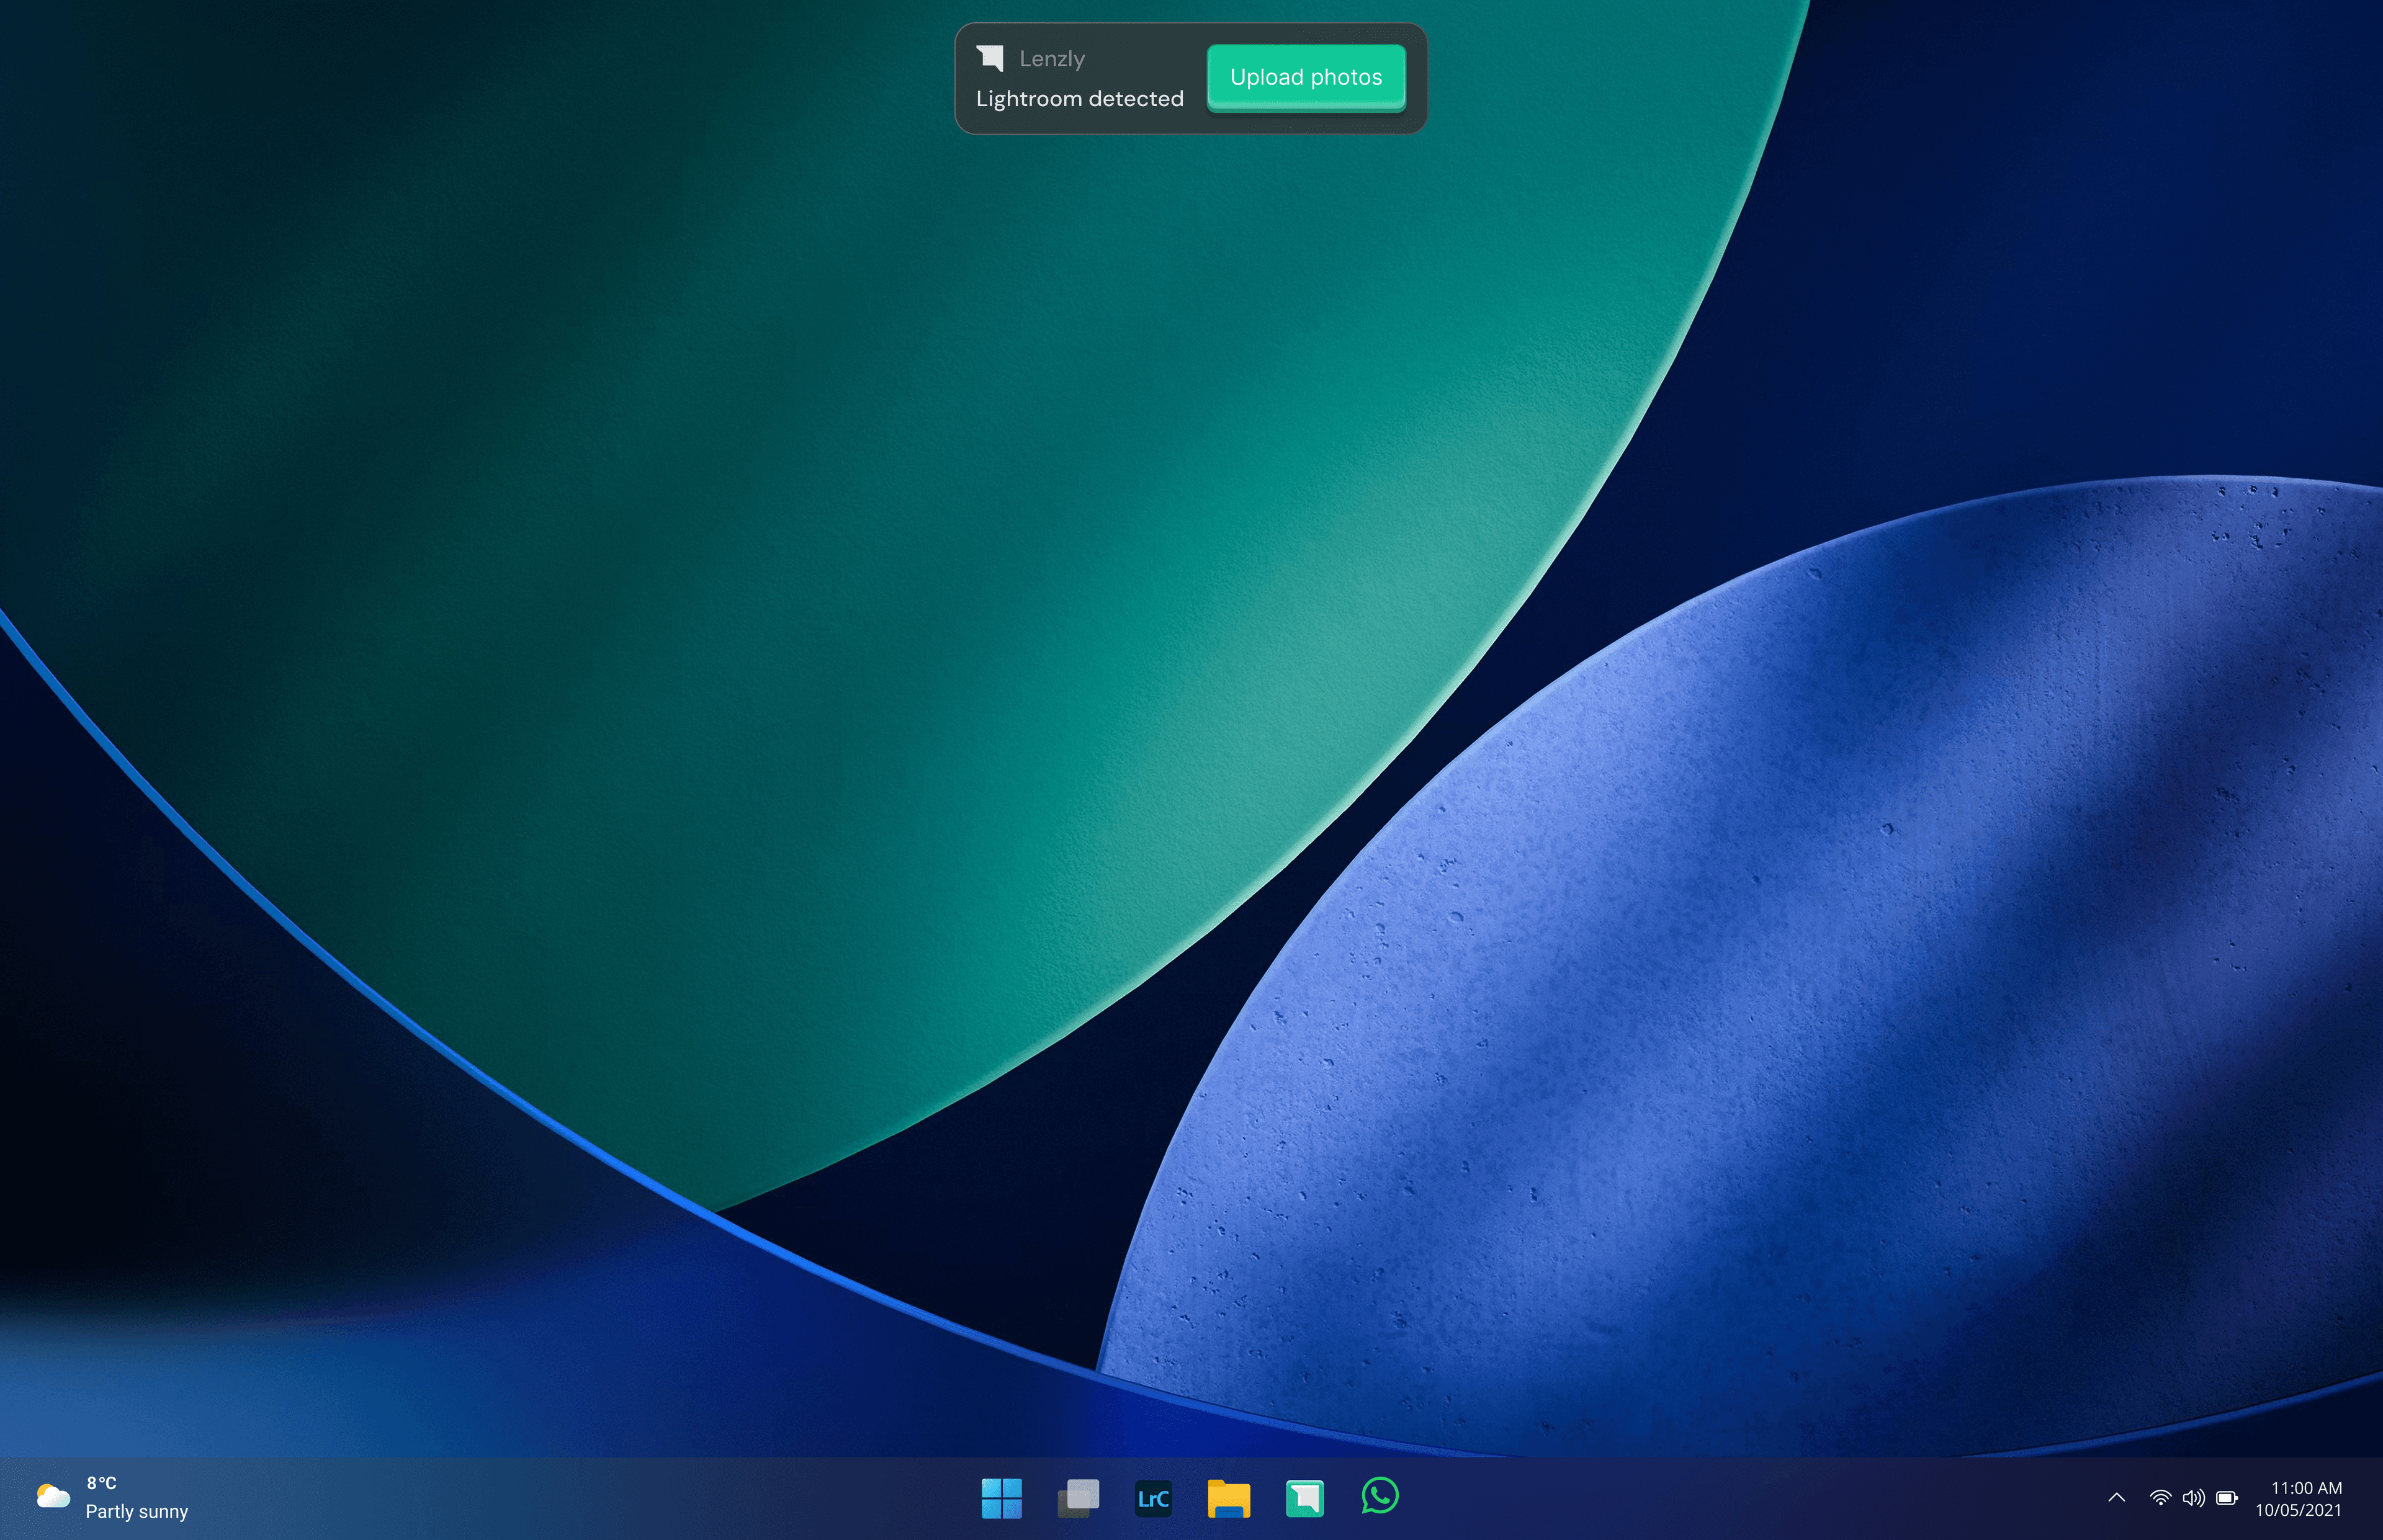Click the Upload photos button
Screen dimensions: 2383x1540
coord(1305,77)
